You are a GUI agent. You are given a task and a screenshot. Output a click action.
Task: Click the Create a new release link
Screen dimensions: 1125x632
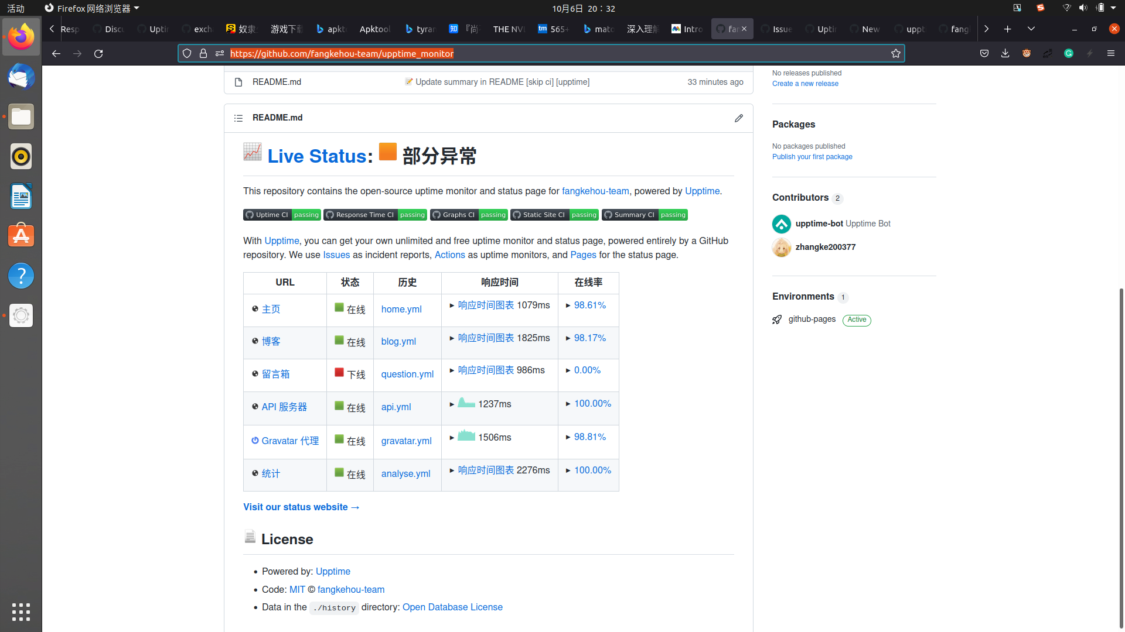804,83
